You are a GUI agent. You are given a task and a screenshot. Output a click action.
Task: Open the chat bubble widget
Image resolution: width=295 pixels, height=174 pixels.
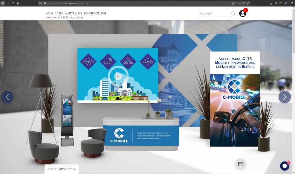pos(285,166)
